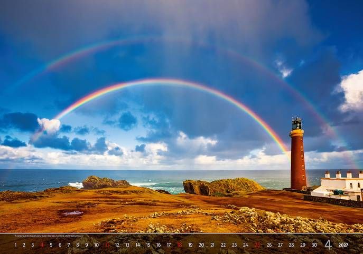
Task: Click the red date 18
Action: [x=179, y=245]
